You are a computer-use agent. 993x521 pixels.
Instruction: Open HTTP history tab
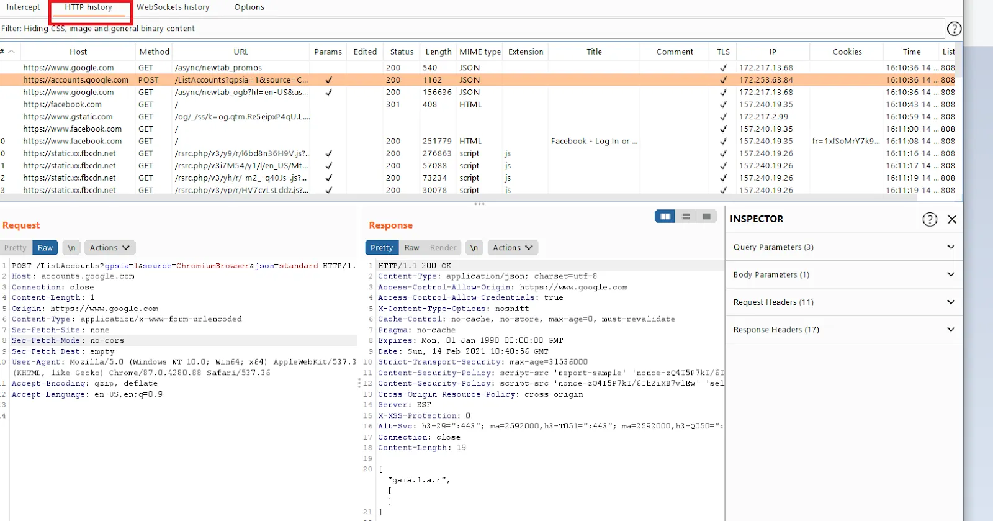pos(89,7)
